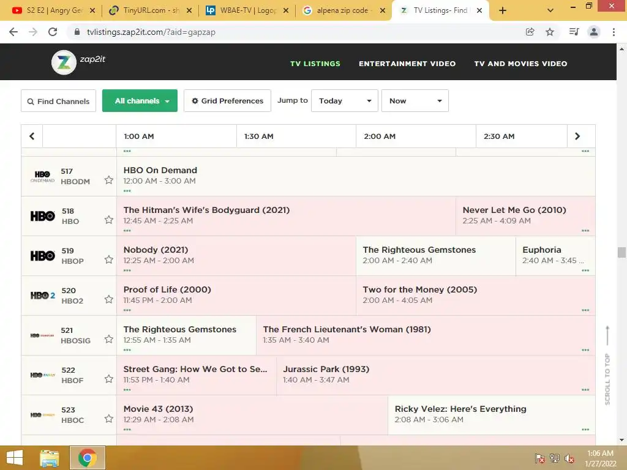Favorite the 523 HBOC channel star
Screen dimensions: 627x470
tap(109, 419)
